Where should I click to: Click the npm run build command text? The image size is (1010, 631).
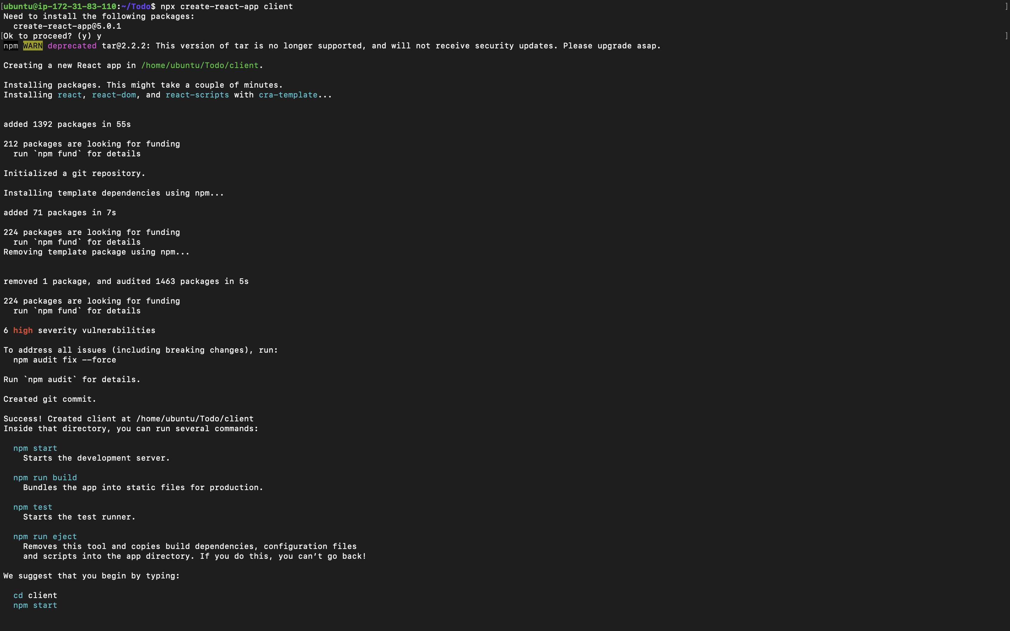pos(45,477)
